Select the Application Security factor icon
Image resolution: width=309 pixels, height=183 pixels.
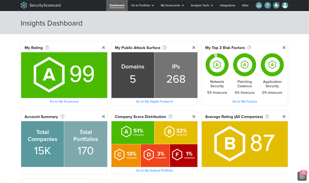point(272,65)
